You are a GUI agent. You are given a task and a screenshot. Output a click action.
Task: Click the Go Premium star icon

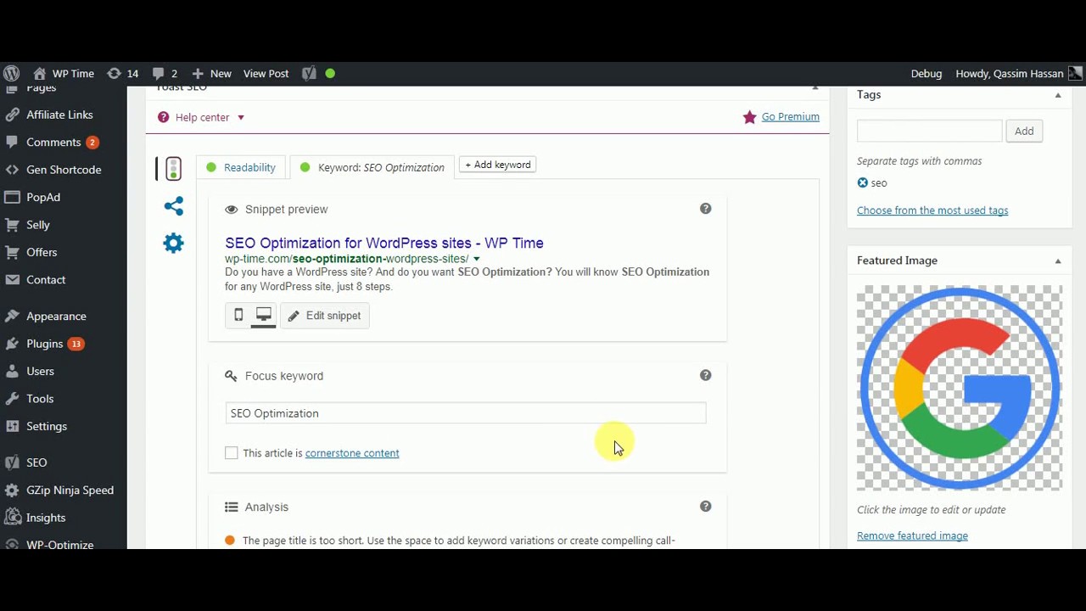pyautogui.click(x=749, y=117)
